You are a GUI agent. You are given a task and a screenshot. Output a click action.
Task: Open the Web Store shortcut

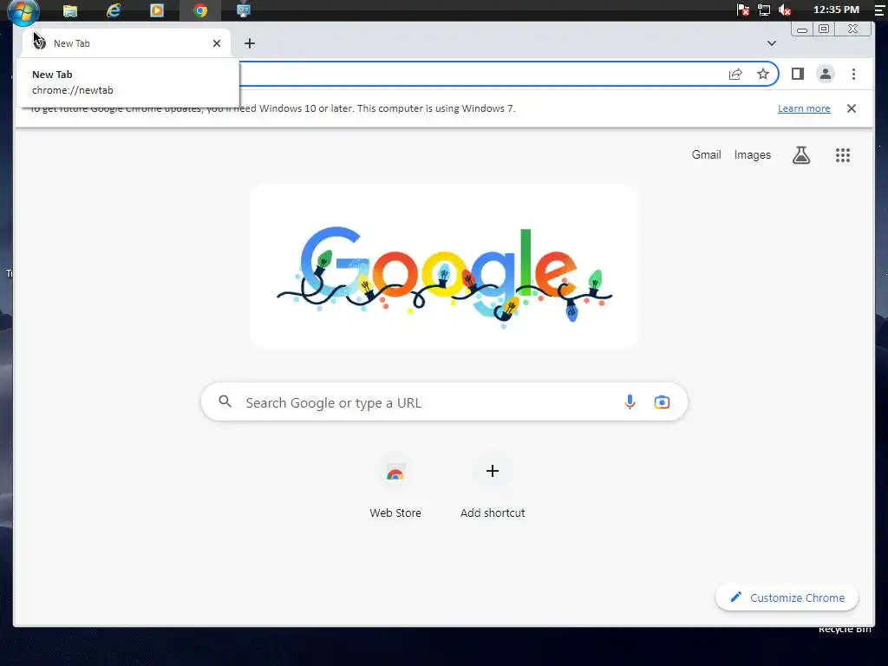point(395,486)
